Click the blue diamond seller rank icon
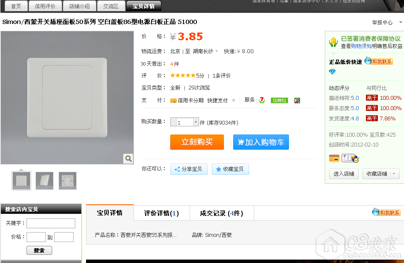This screenshot has width=404, height=263. pyautogui.click(x=332, y=72)
